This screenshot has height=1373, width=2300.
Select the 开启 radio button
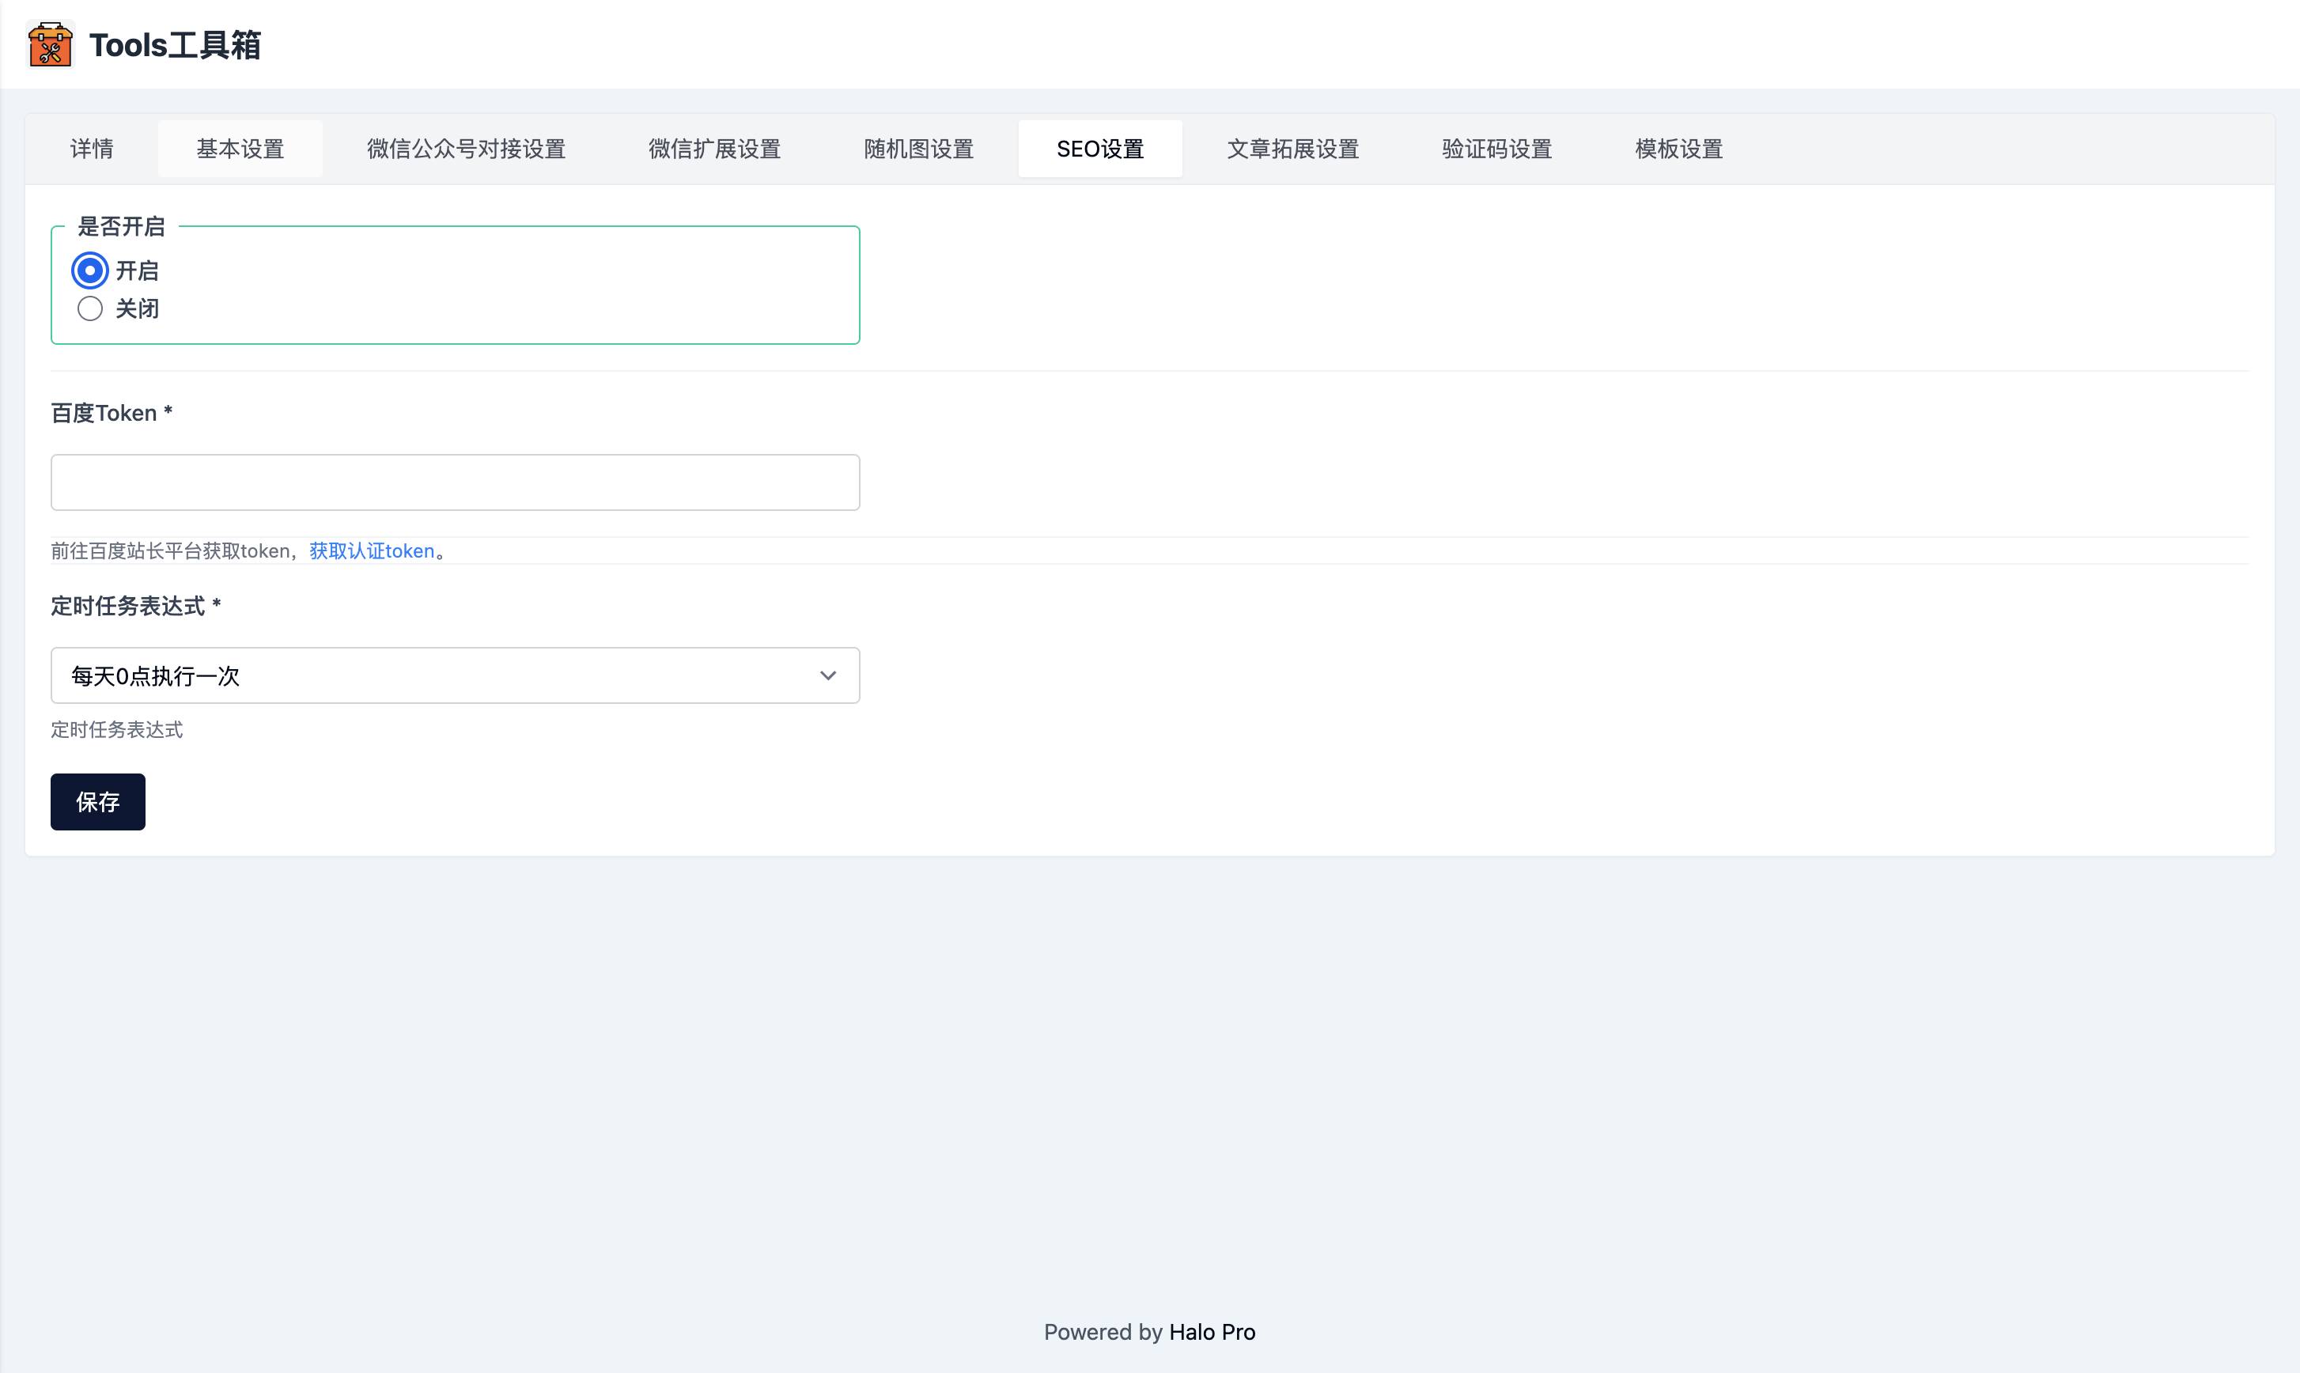click(x=89, y=270)
